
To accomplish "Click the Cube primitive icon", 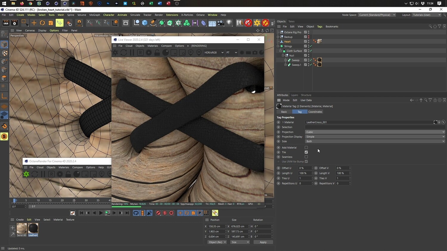I will (x=145, y=23).
